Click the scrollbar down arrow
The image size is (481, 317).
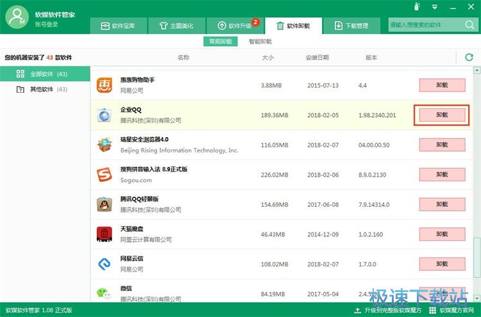click(x=477, y=298)
